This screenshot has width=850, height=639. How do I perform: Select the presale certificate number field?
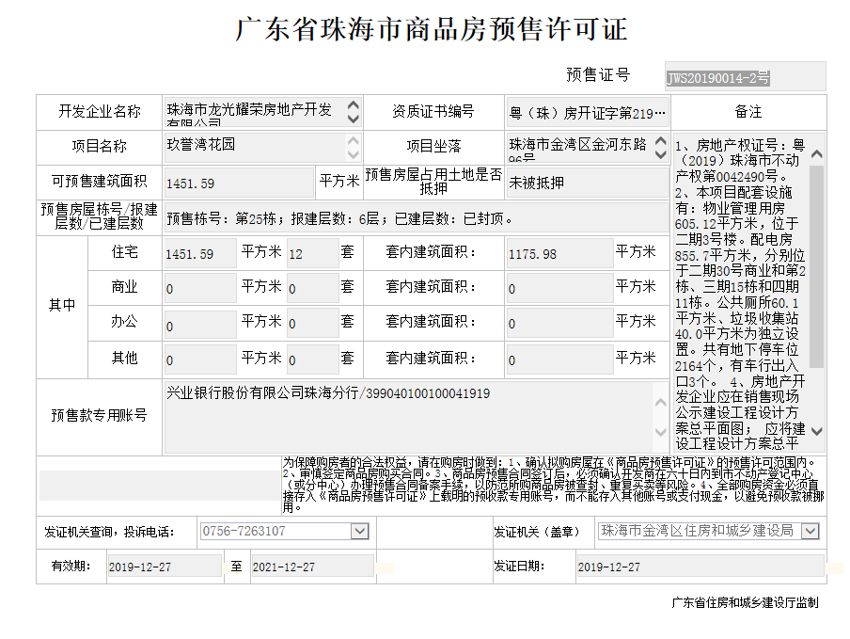coord(745,77)
